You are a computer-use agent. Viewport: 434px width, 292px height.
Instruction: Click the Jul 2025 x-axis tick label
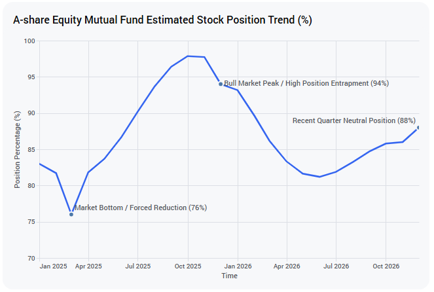138,266
